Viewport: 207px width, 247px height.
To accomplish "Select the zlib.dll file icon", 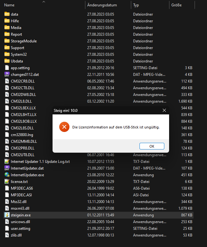I will click(7, 235).
